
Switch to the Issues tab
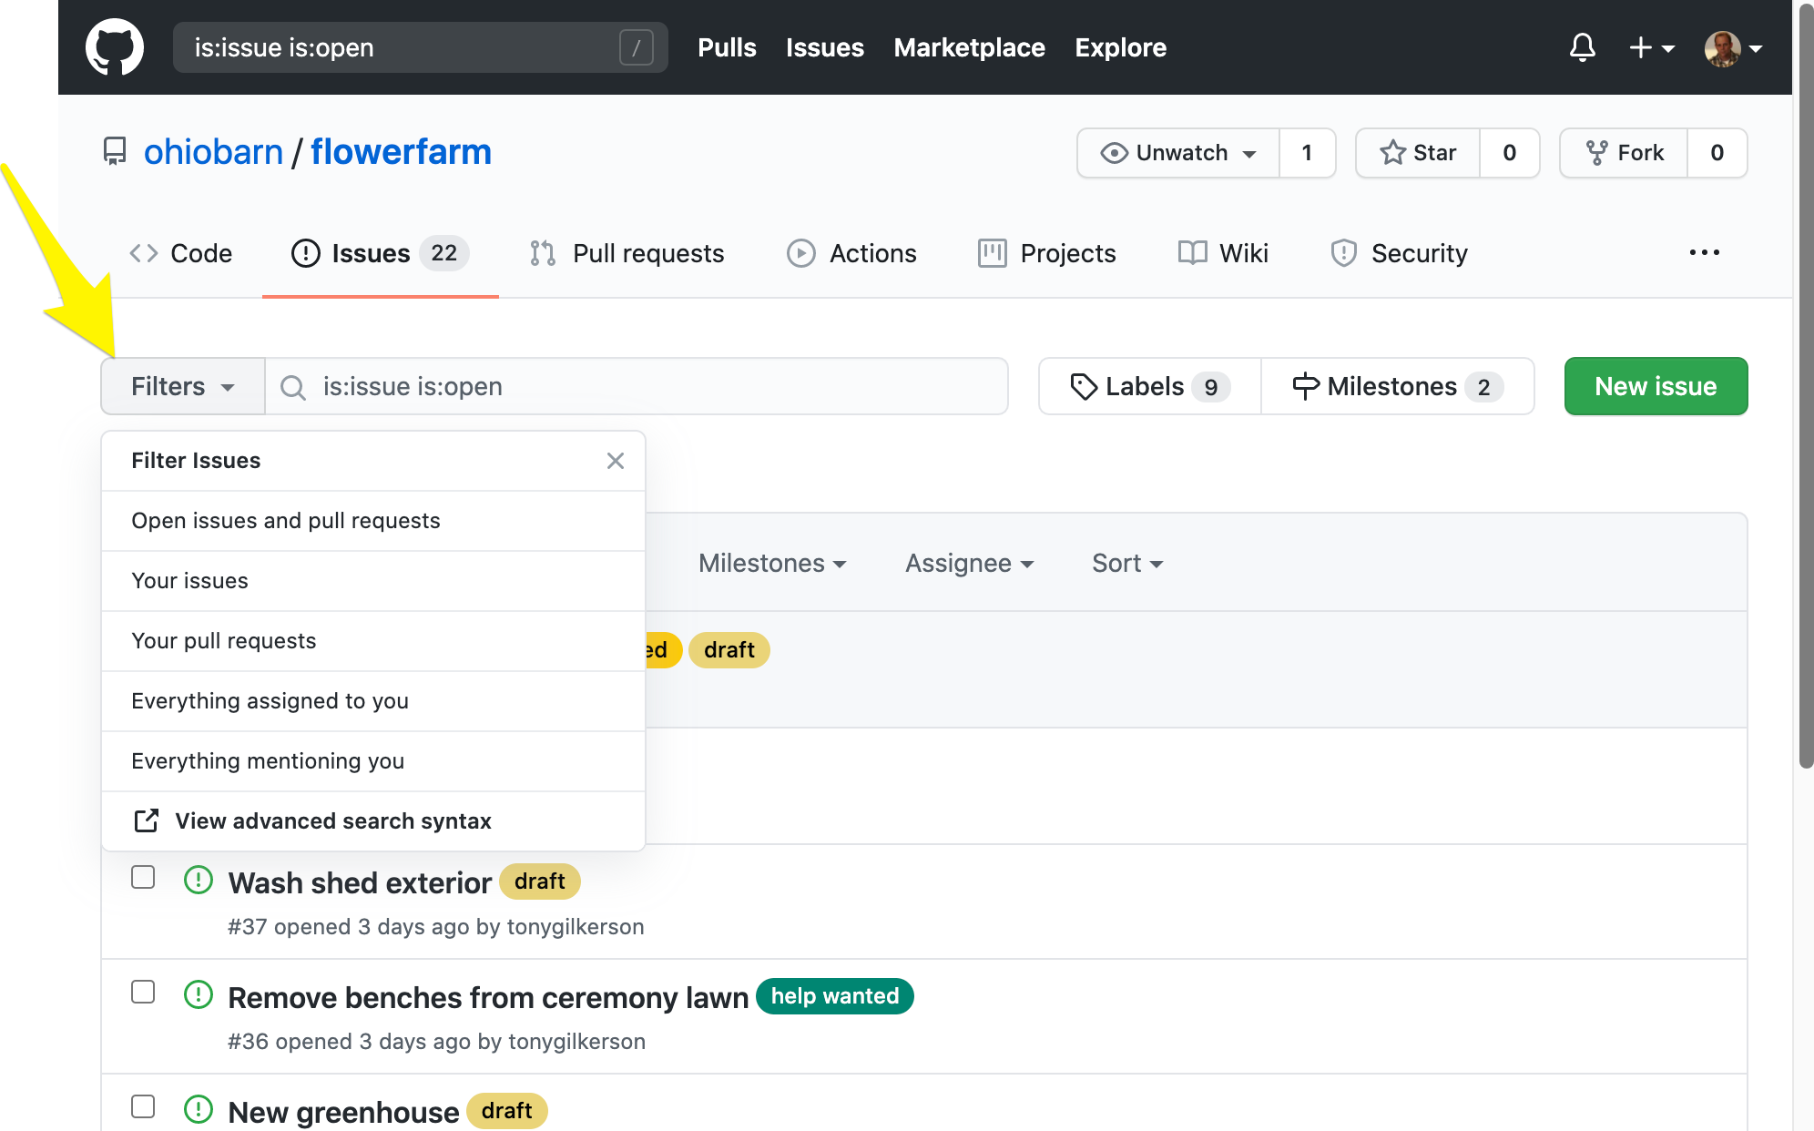click(x=380, y=253)
